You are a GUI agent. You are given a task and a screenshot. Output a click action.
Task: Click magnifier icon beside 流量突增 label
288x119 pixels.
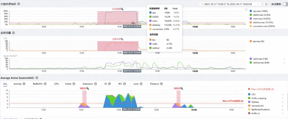click(x=122, y=39)
